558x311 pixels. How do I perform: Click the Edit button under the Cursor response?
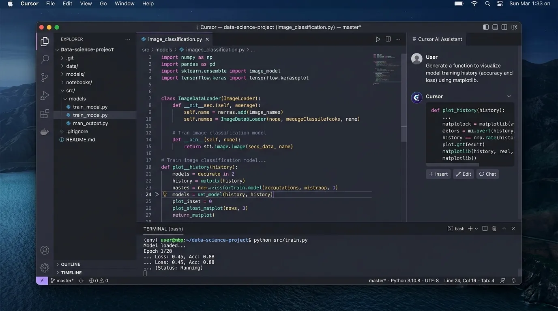(x=464, y=174)
